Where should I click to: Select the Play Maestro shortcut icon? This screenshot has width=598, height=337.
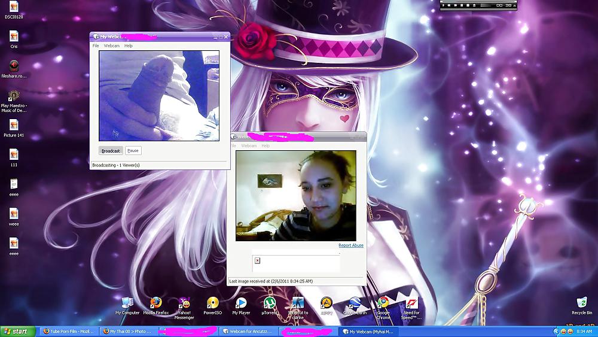coord(14,101)
